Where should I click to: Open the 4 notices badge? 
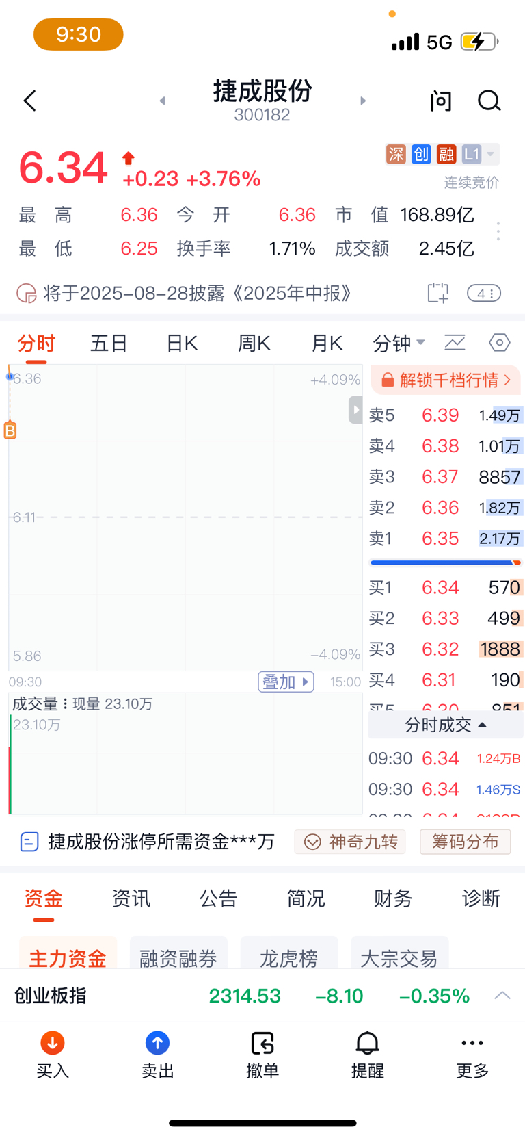pos(484,294)
